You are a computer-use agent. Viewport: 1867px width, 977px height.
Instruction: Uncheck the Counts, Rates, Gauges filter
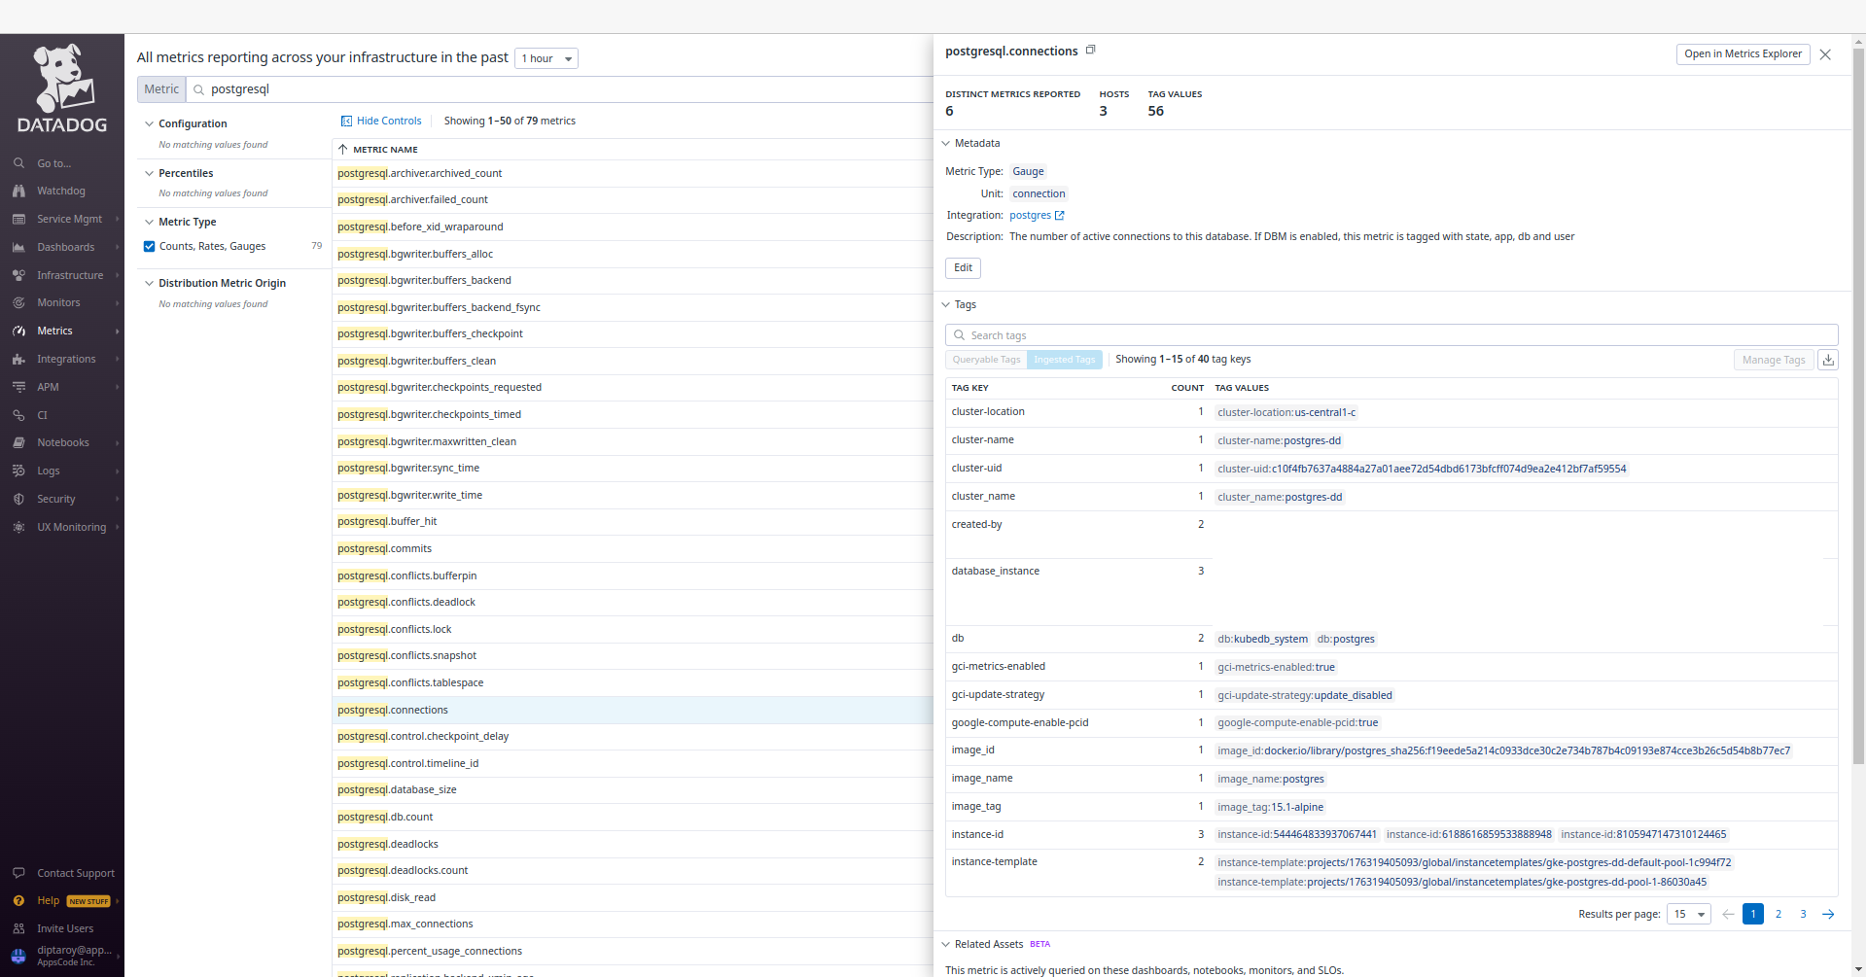pos(149,246)
